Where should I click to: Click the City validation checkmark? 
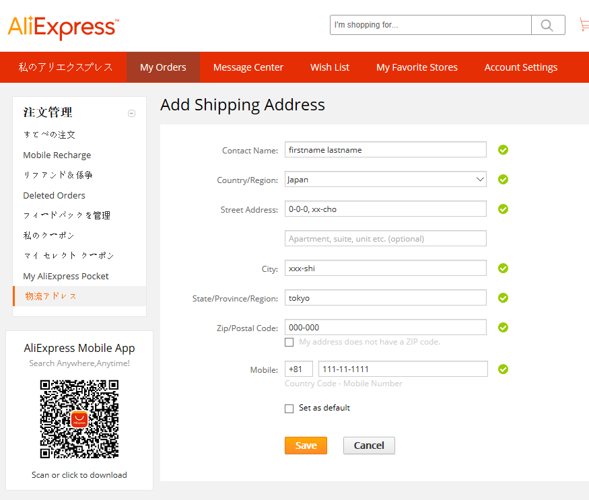(x=503, y=269)
